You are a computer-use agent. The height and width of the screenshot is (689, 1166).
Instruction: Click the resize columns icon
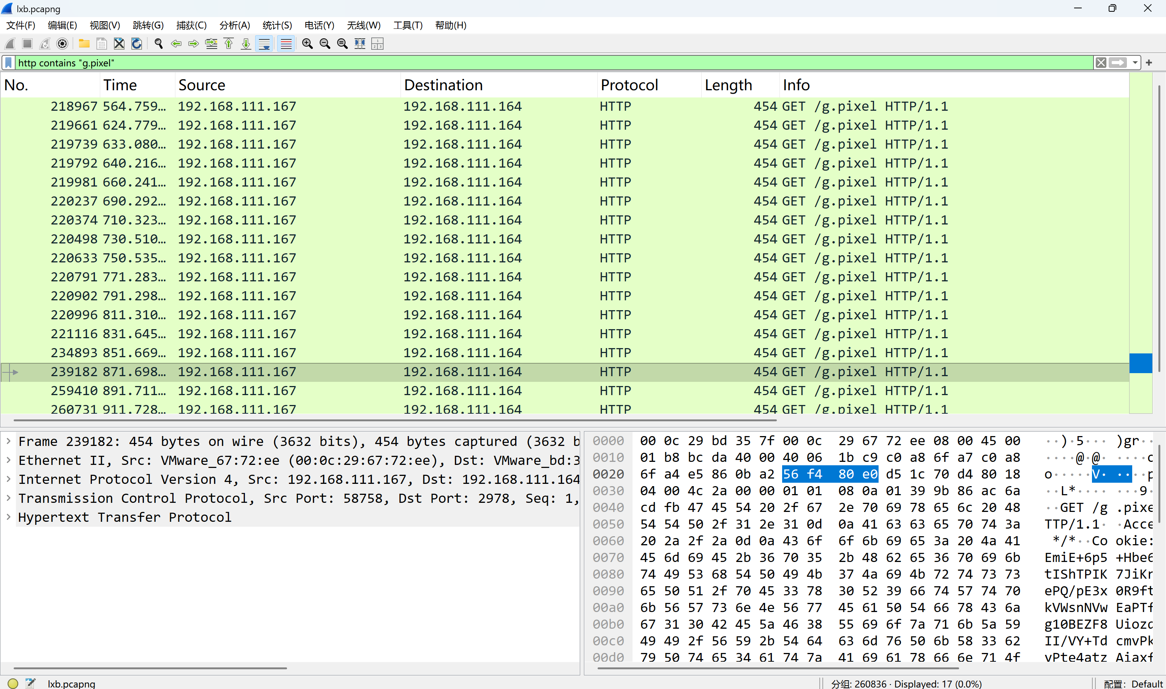pyautogui.click(x=360, y=44)
